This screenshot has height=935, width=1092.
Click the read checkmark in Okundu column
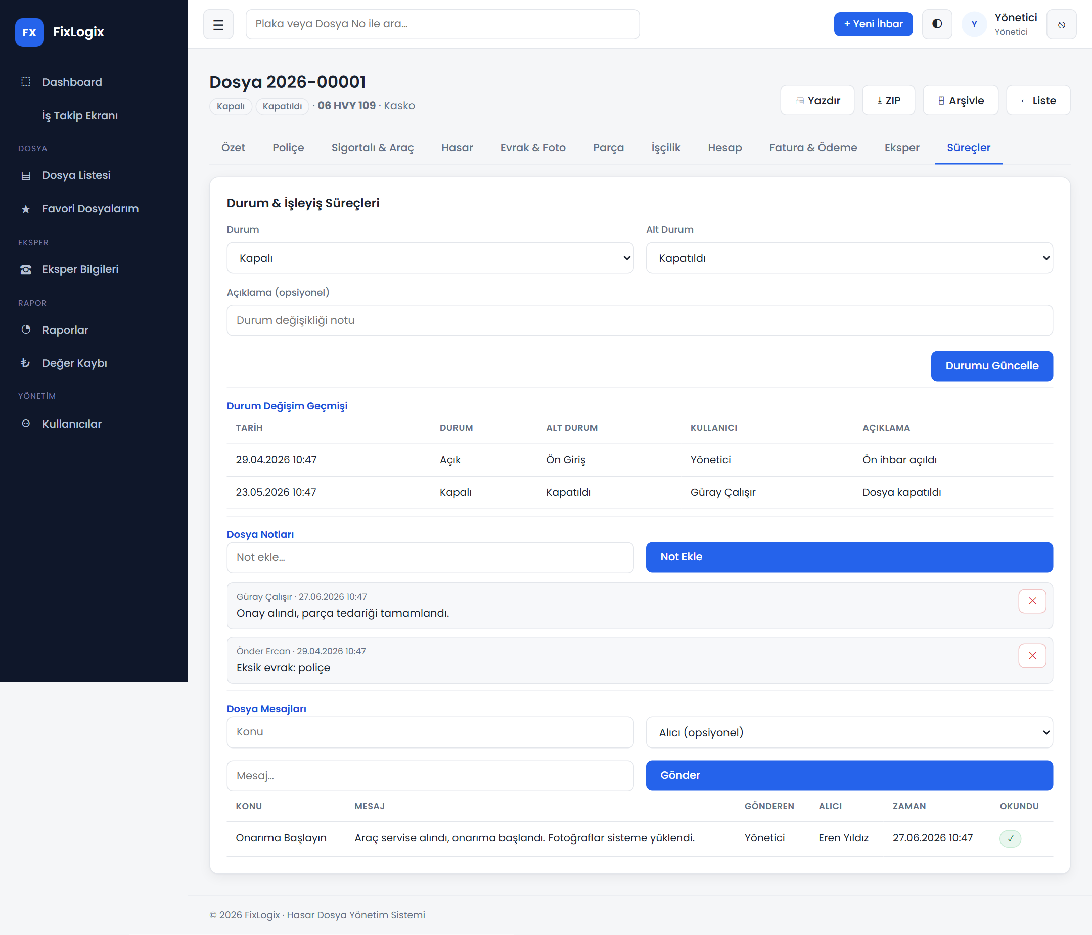(x=1010, y=838)
